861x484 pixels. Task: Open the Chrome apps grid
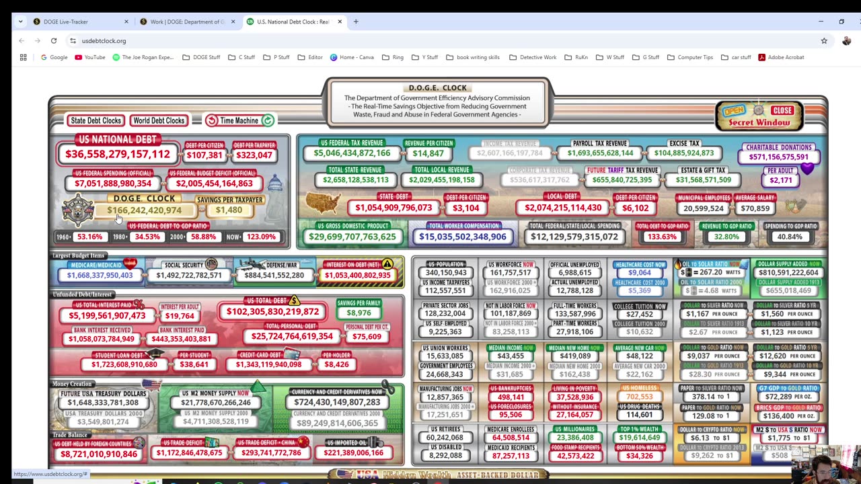23,57
